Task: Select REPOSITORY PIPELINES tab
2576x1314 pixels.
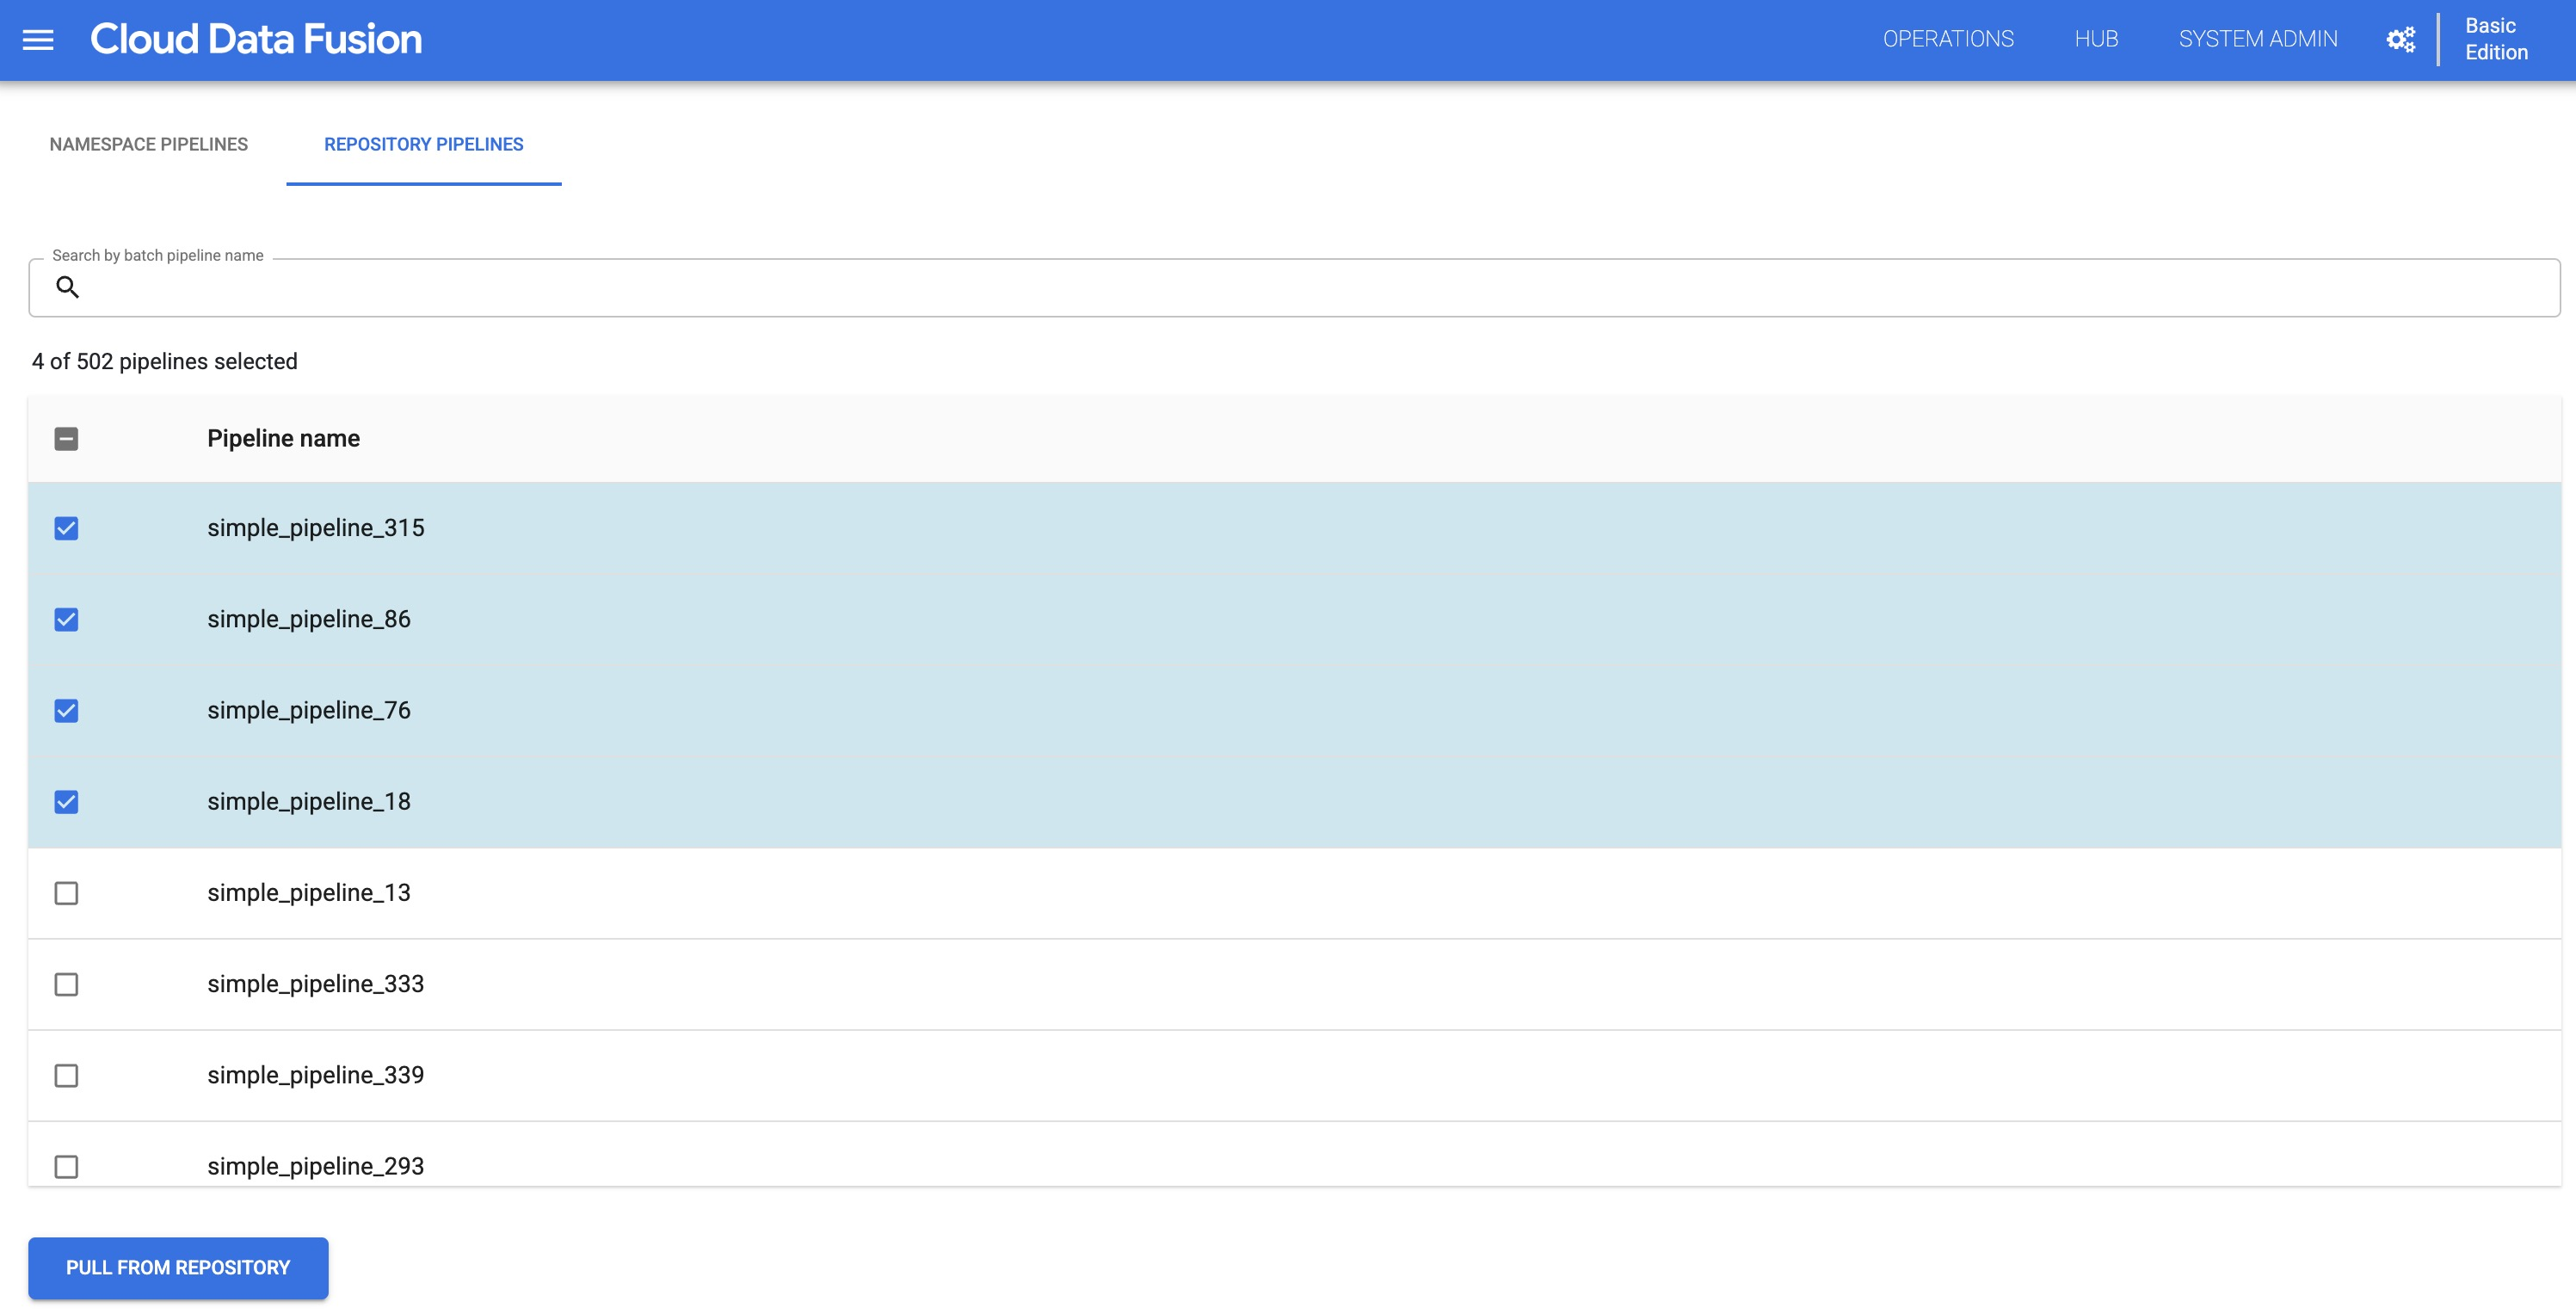Action: (x=424, y=143)
